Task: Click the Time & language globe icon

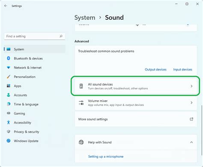Action: point(9,104)
